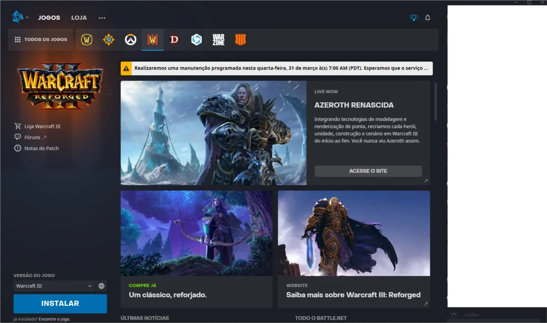Open the Fóruns link

point(32,137)
